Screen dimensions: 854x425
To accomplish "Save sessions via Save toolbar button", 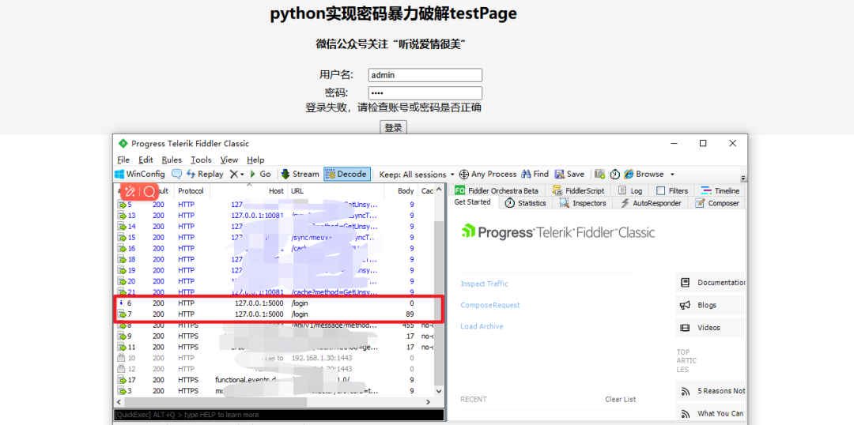I will click(569, 174).
